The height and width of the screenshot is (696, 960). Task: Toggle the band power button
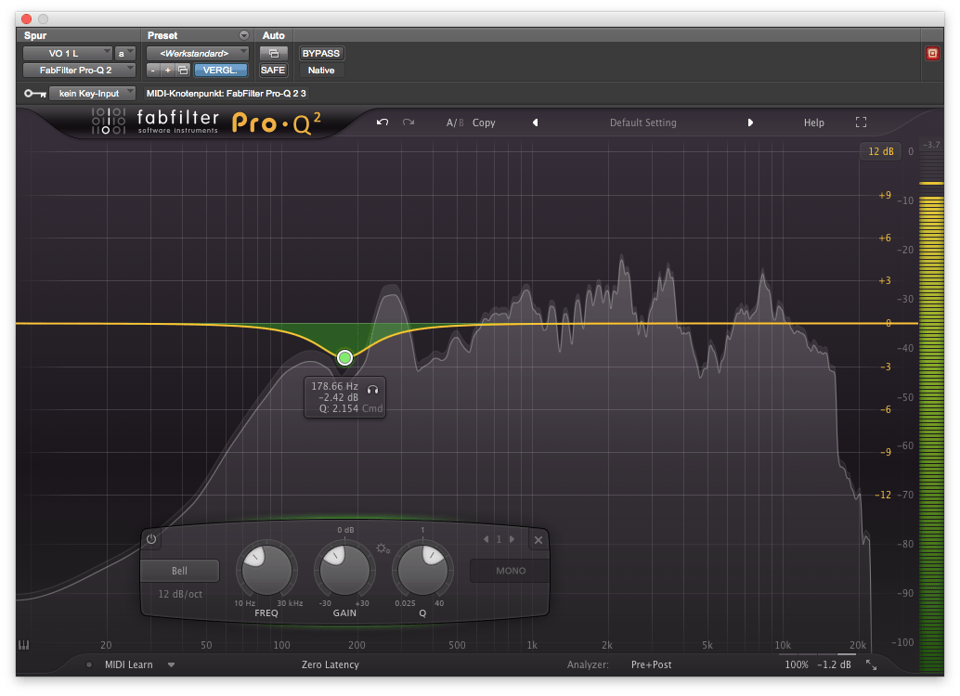tap(151, 539)
